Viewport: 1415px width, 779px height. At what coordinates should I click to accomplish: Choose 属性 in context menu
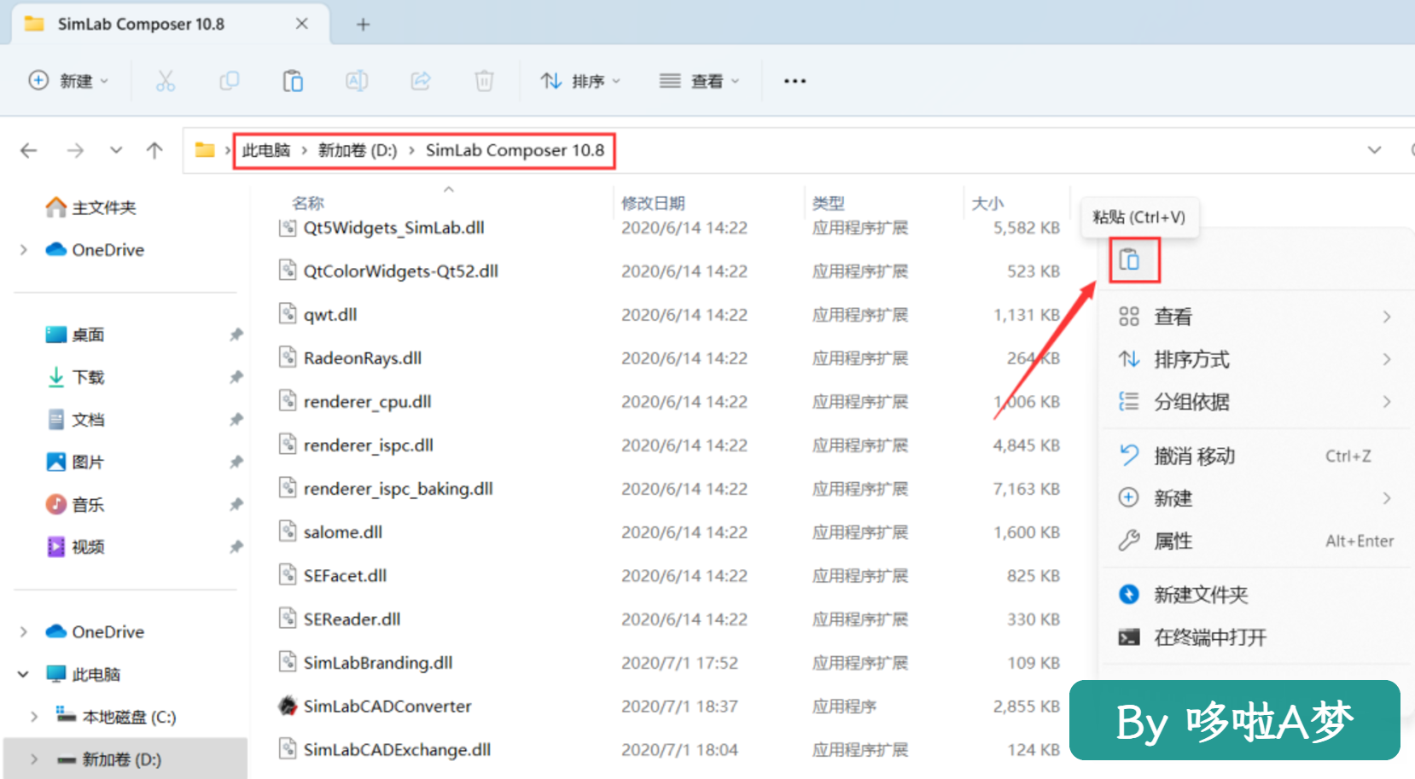(x=1255, y=541)
